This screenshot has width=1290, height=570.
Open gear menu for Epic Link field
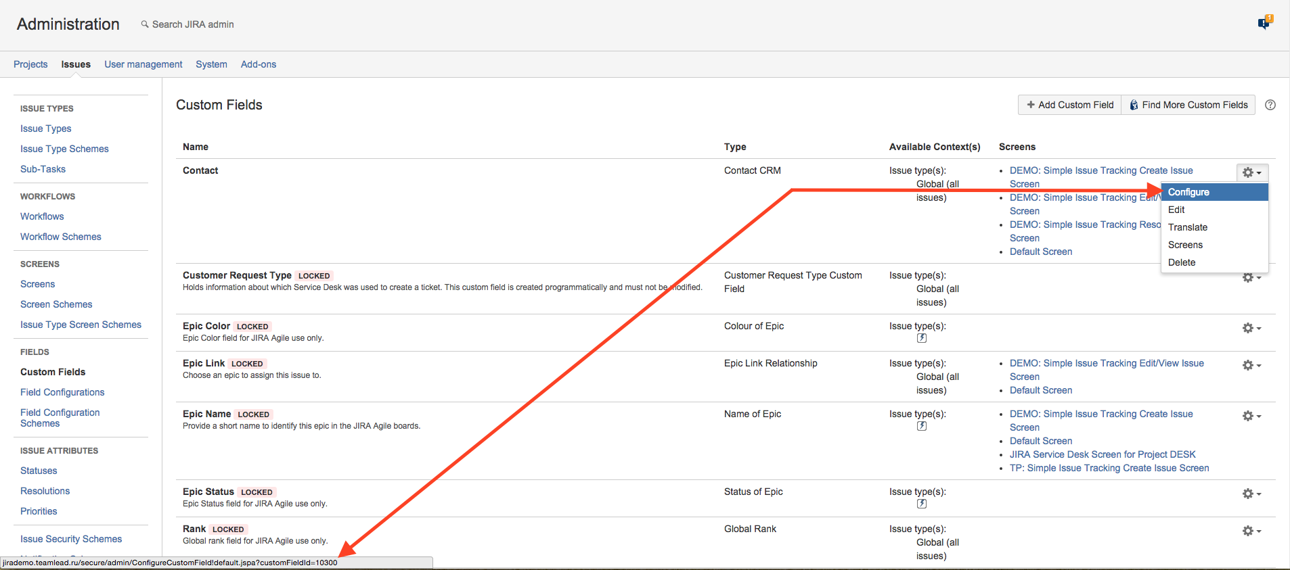tap(1251, 365)
